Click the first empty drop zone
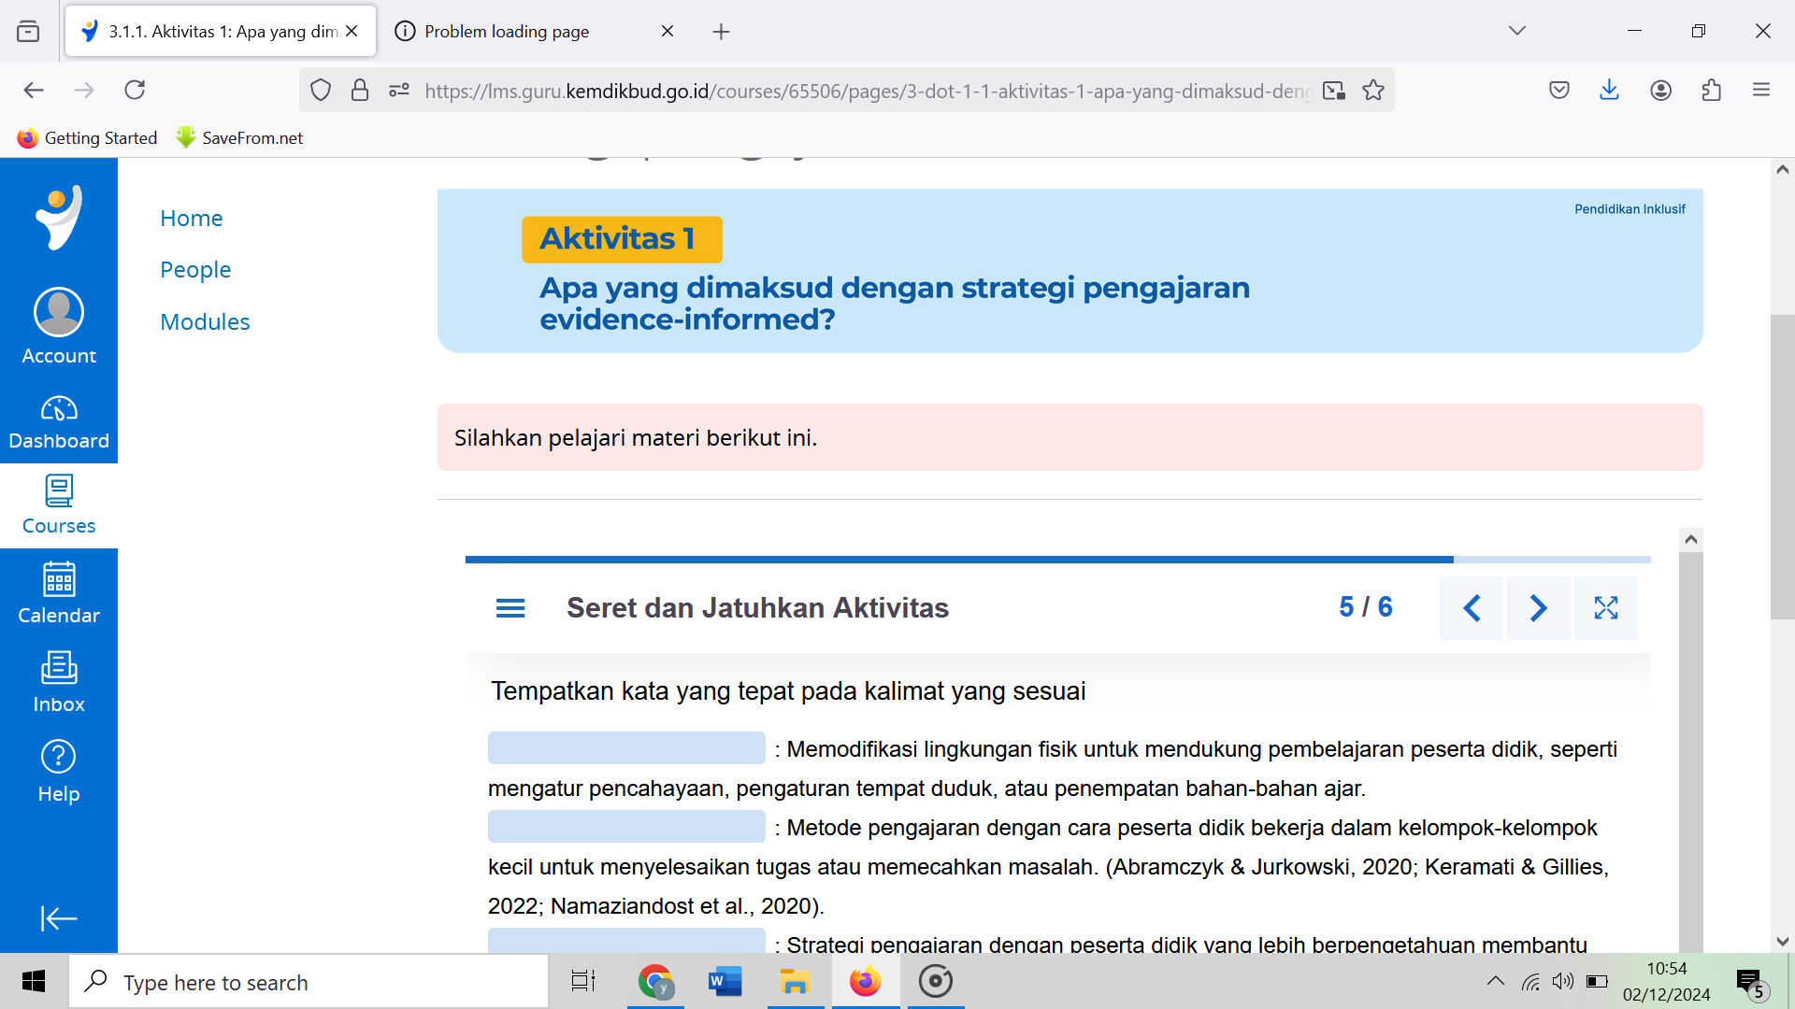The image size is (1795, 1009). 626,747
